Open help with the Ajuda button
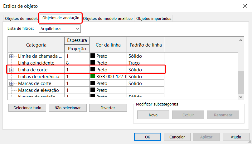 236,137
